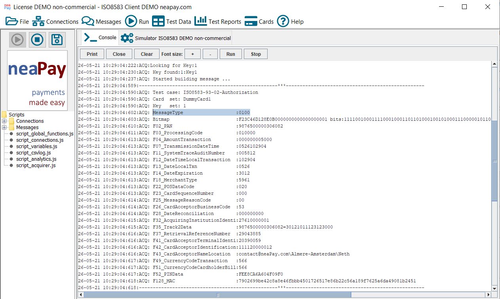
Task: Click the 'Started building message ...' line
Action: (x=154, y=79)
